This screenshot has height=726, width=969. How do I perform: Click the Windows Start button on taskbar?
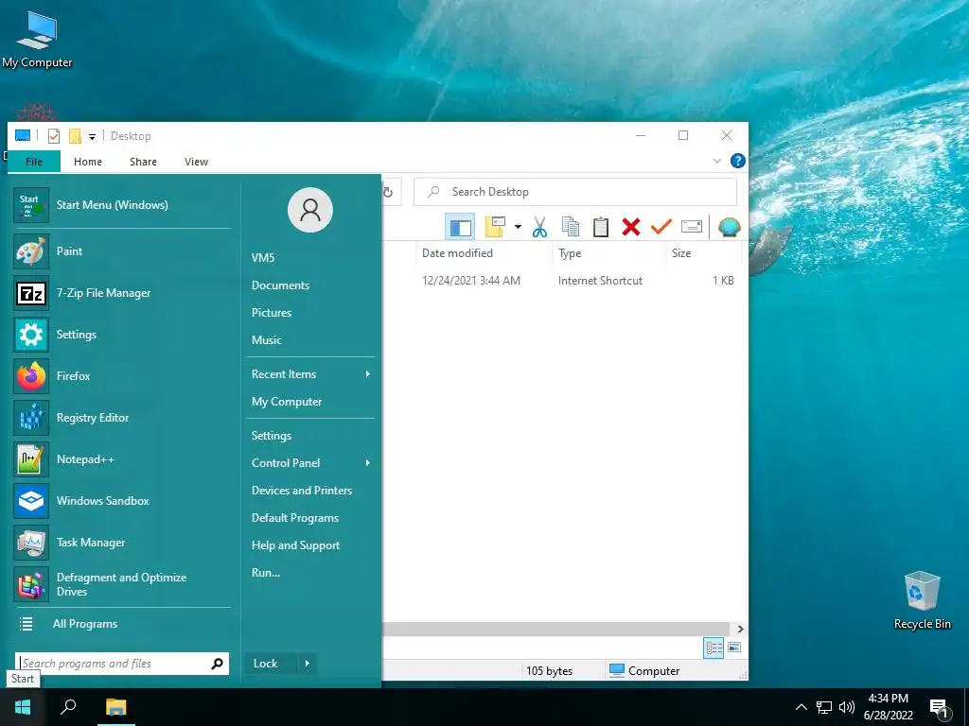[23, 707]
